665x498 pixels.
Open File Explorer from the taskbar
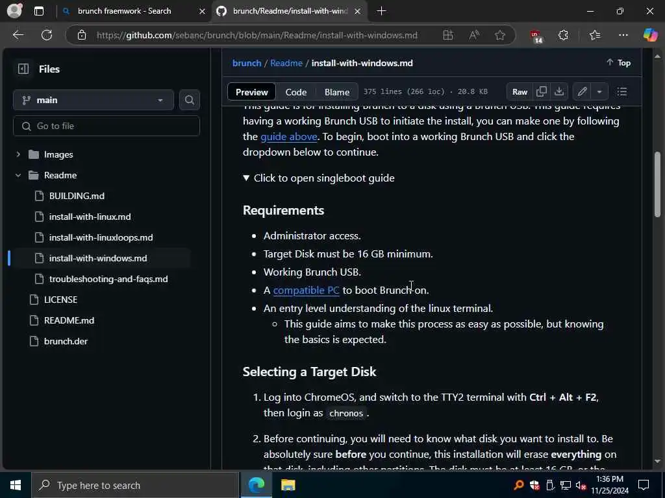[x=288, y=485]
